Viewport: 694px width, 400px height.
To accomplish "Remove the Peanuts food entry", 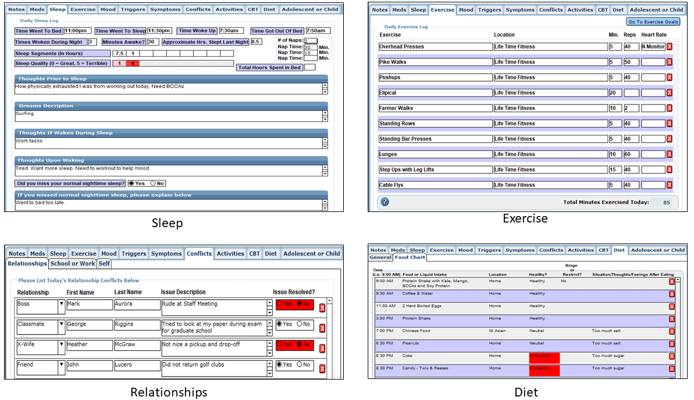I will pos(672,344).
